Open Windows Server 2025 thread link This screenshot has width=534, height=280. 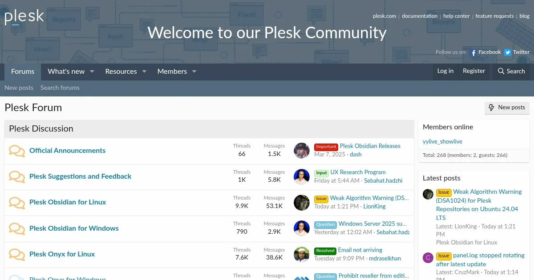point(372,224)
